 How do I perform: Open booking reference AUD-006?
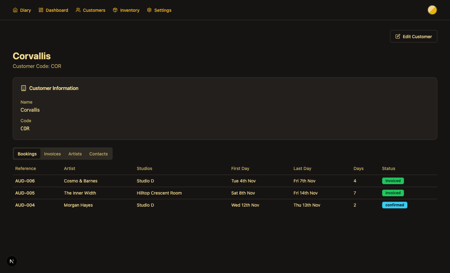pos(25,181)
